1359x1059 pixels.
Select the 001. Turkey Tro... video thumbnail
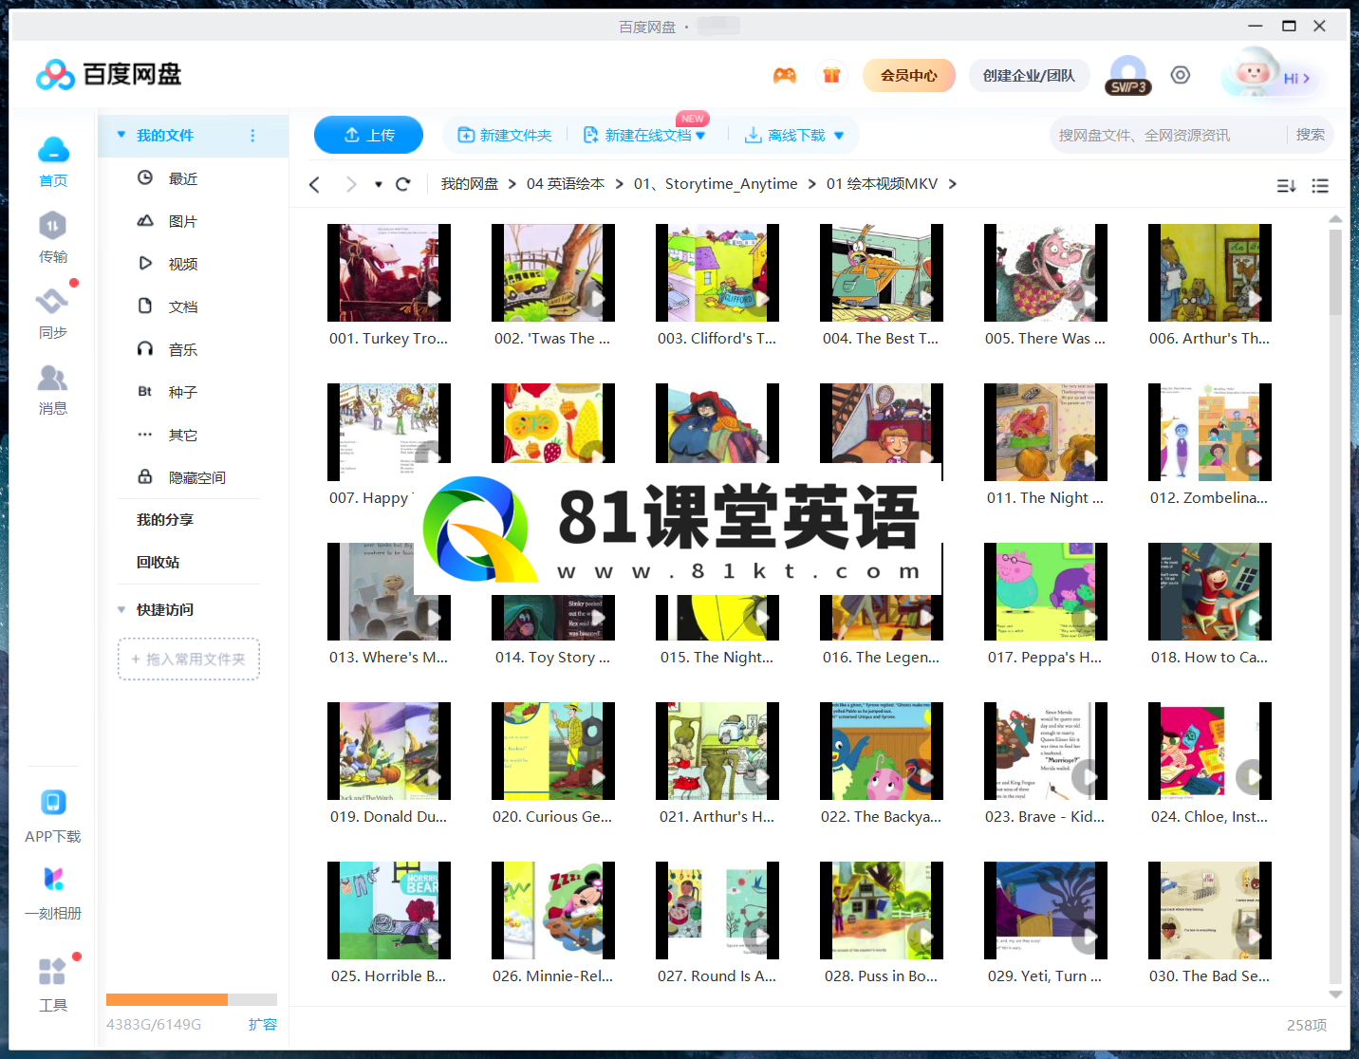[389, 272]
